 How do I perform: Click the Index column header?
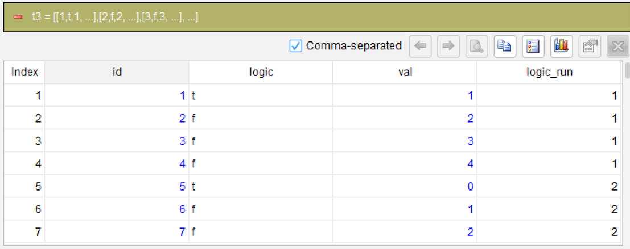pyautogui.click(x=24, y=73)
